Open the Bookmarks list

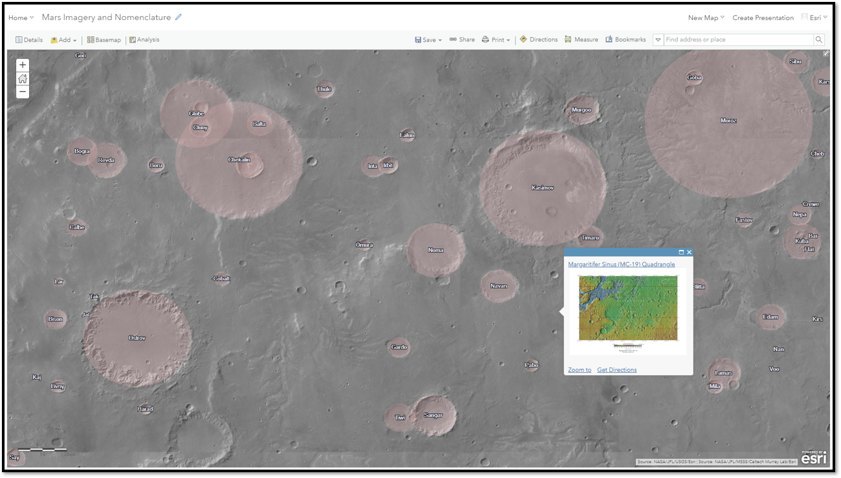[626, 39]
